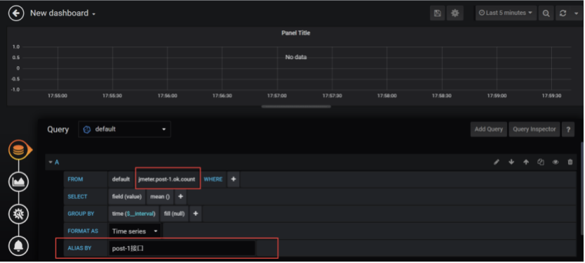Open the Time series format dropdown
Viewport: 585px width, 263px height.
coord(135,231)
